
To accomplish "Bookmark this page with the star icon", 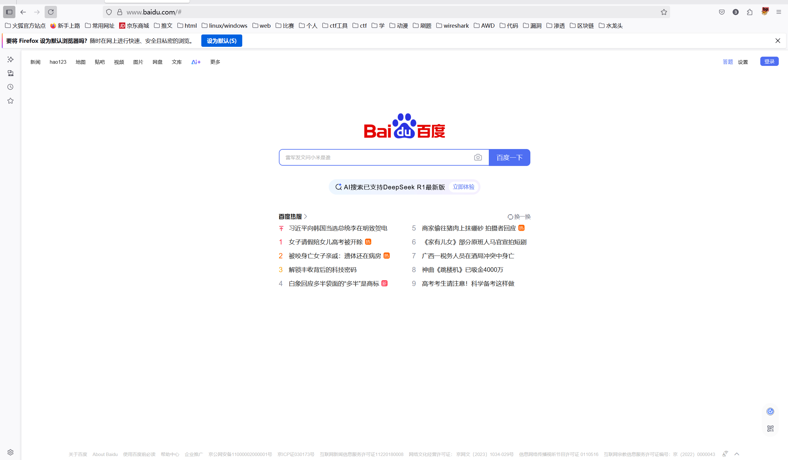I will [664, 12].
